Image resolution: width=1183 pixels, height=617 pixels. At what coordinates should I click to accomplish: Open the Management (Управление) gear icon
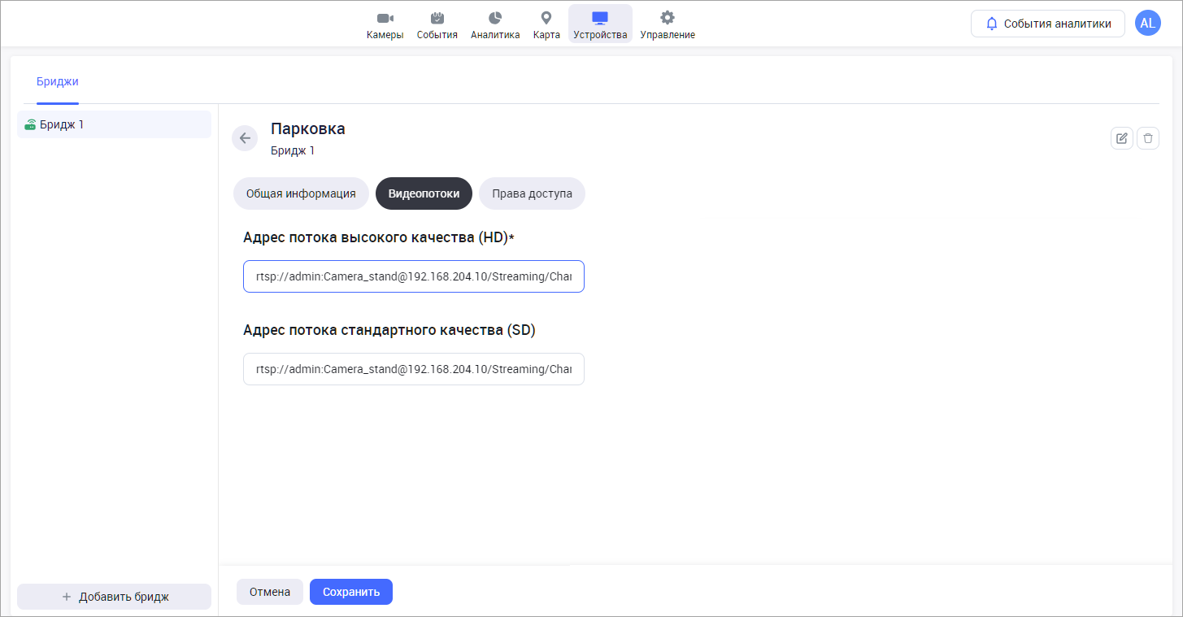click(667, 18)
